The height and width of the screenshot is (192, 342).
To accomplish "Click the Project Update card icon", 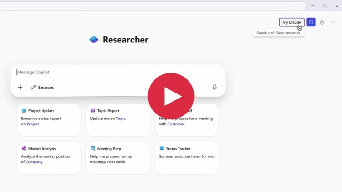I will [24, 111].
